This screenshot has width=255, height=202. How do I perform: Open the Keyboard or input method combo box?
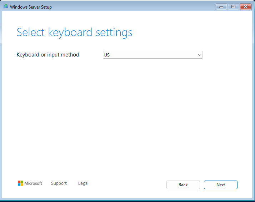coord(152,55)
